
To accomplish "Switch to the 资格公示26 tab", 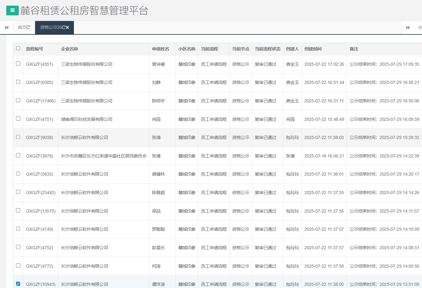I will point(51,28).
